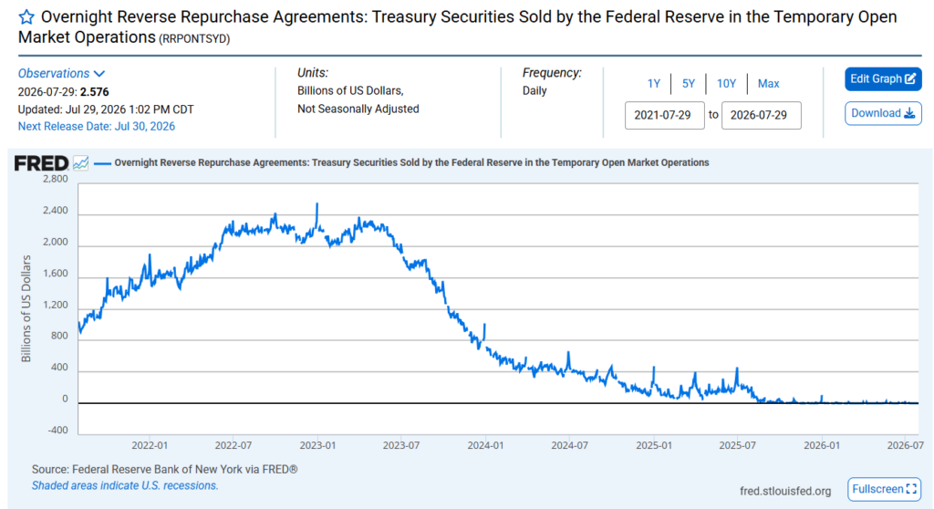Expand the Observations dropdown chevron
934x509 pixels.
[x=99, y=73]
